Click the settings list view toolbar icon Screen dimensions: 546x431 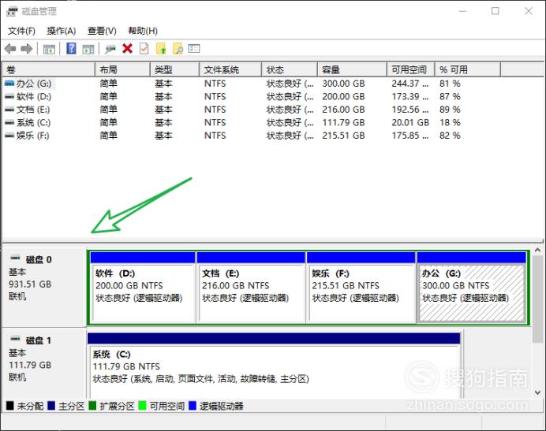[x=194, y=48]
